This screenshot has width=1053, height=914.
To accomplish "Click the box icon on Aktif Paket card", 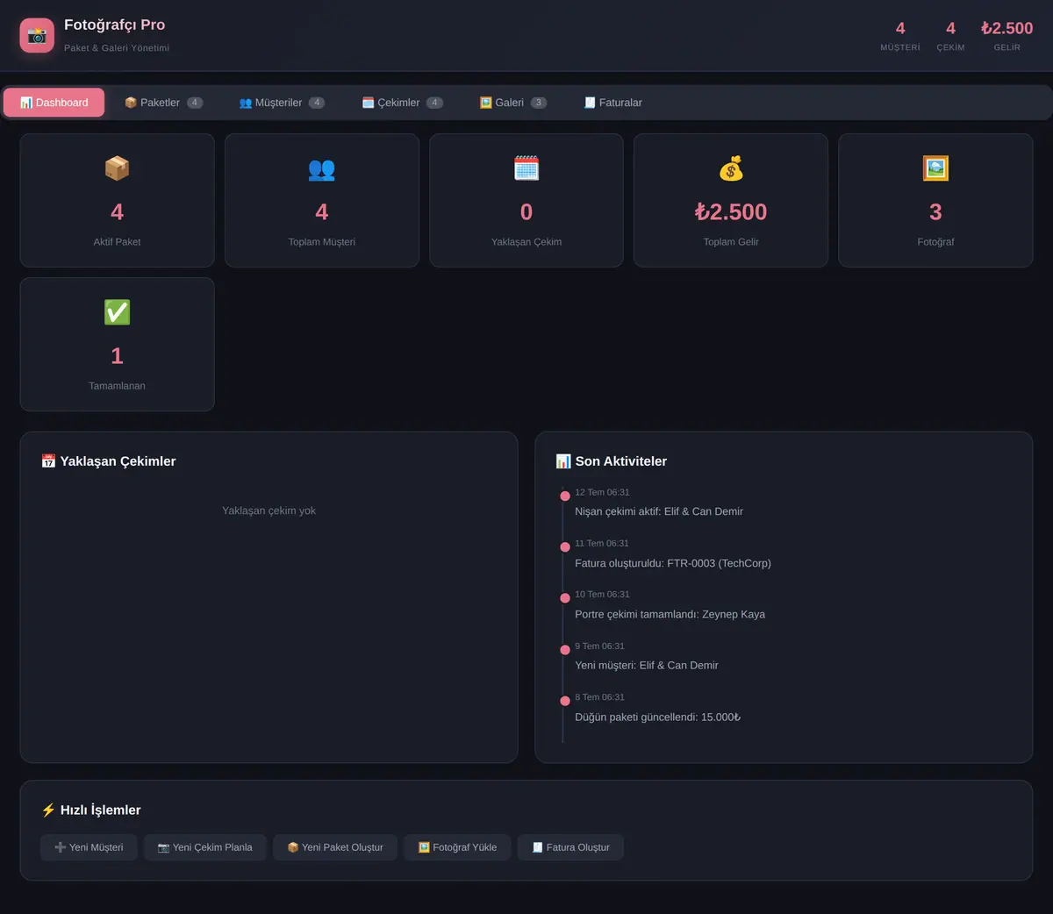I will [x=117, y=168].
